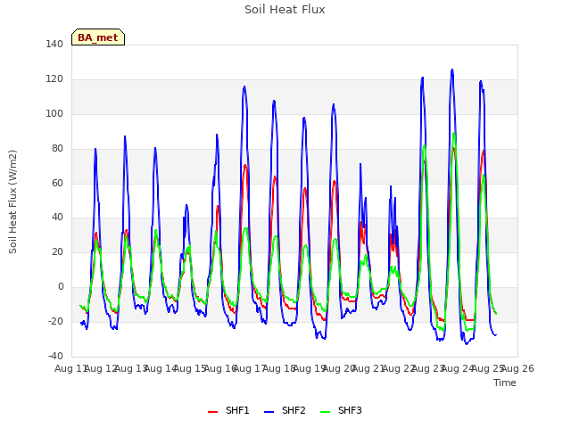The width and height of the screenshot is (571, 428).
Task: Click the blue SHF2 legend color marker
Action: [269, 412]
